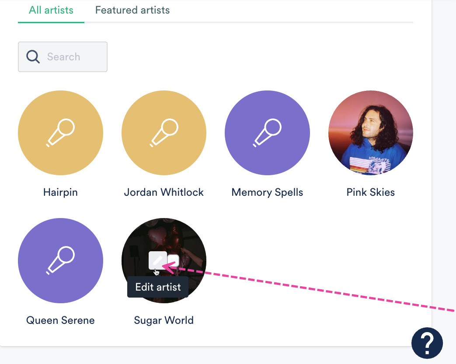Screen dimensions: 456x364
Task: Open the Featured artists tab
Action: (x=132, y=10)
